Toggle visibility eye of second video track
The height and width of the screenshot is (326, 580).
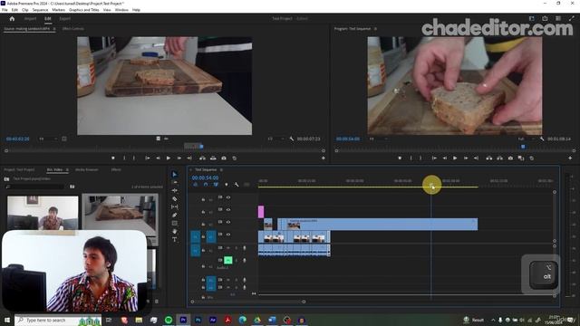(x=228, y=209)
